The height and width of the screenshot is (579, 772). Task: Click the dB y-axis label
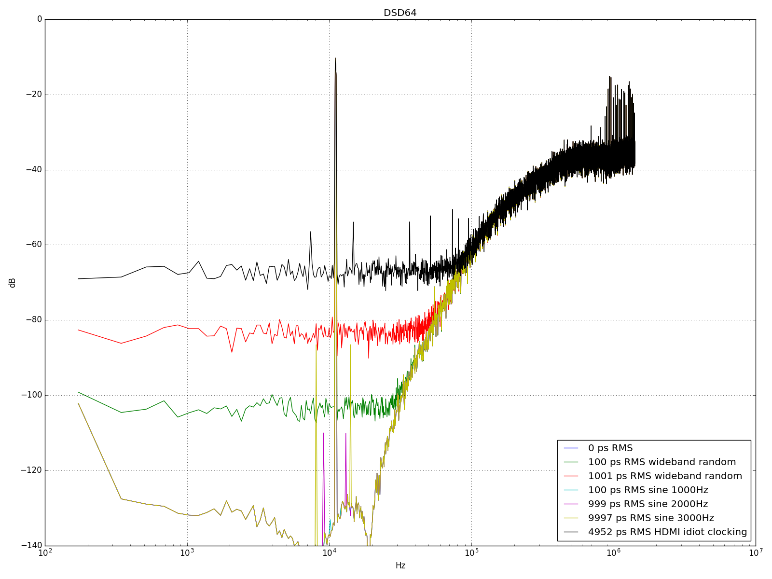click(13, 283)
